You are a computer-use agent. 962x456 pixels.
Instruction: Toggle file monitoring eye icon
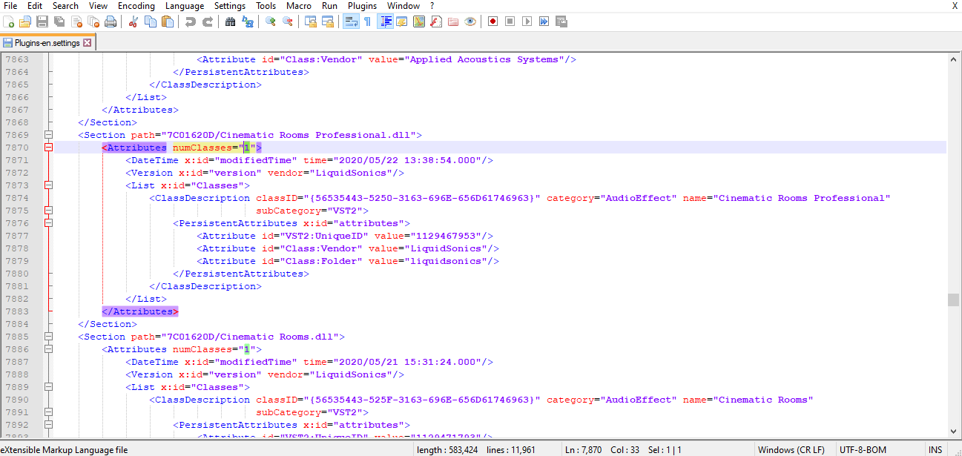[470, 22]
